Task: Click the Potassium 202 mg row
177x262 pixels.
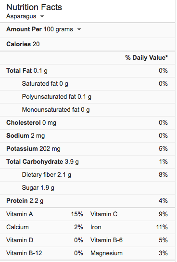Action: click(x=88, y=149)
